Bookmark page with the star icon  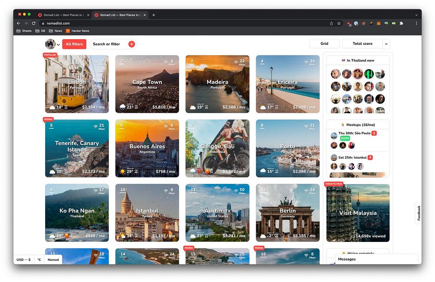pos(339,23)
